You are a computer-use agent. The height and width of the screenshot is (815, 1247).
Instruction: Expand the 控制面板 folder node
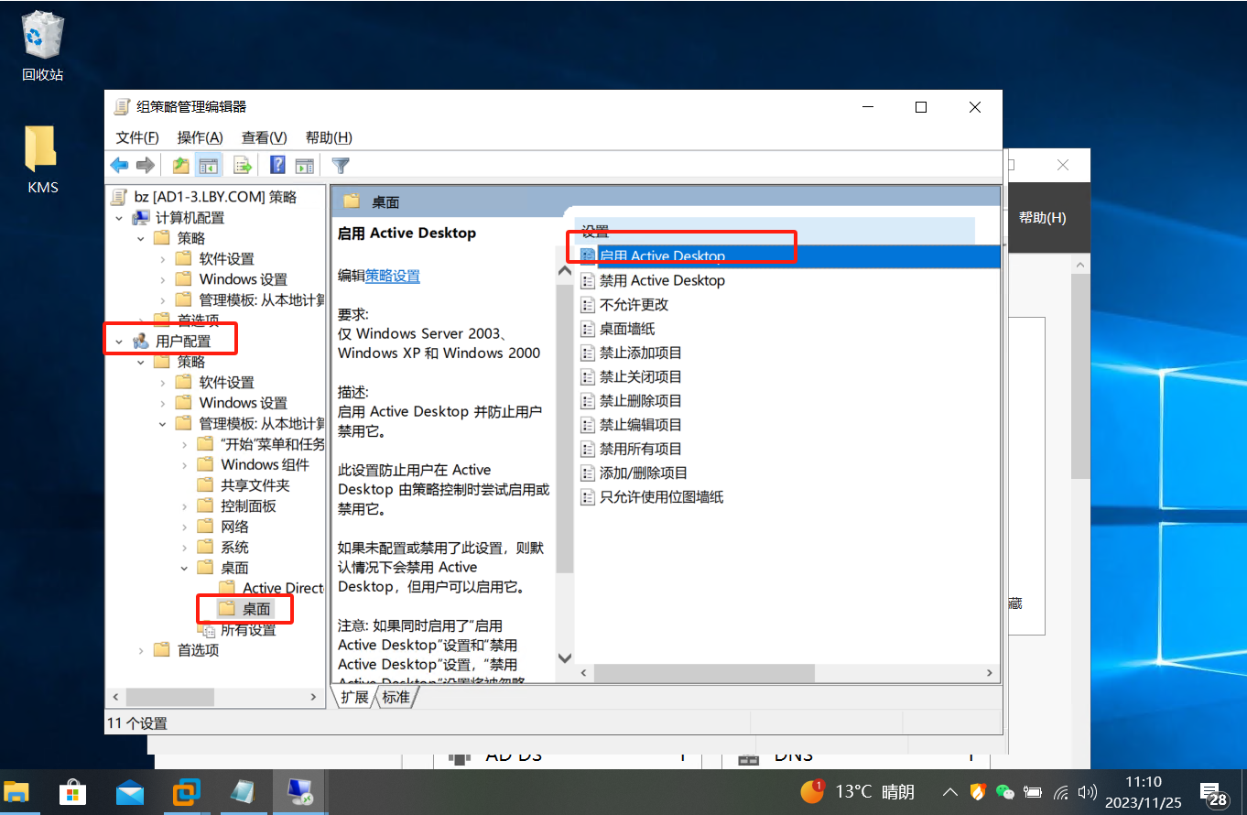pos(185,506)
